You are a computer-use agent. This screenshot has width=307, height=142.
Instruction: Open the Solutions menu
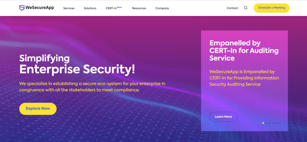point(90,8)
